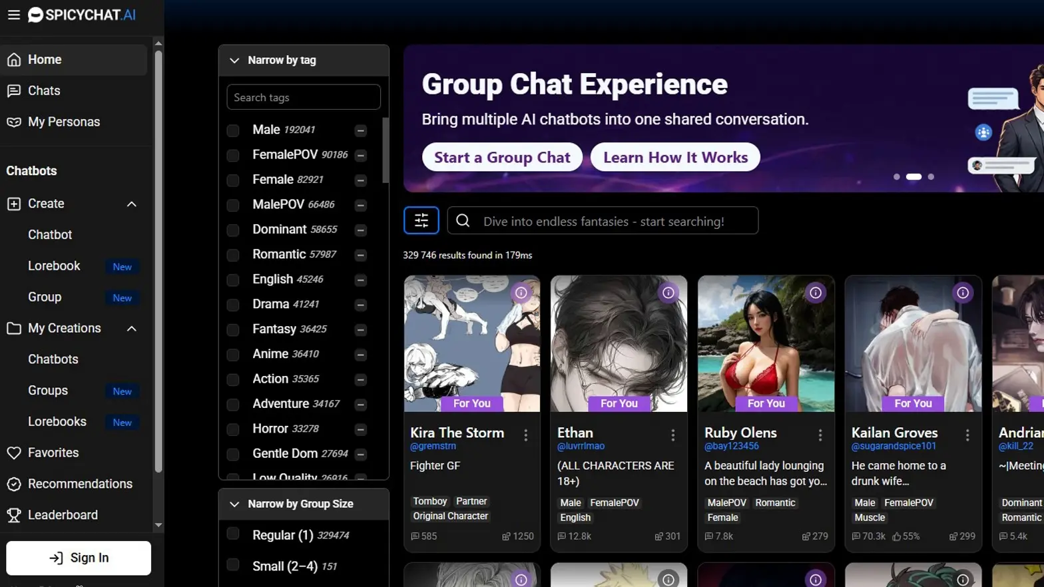
Task: Click info icon on Ruby Olens card
Action: (x=815, y=293)
